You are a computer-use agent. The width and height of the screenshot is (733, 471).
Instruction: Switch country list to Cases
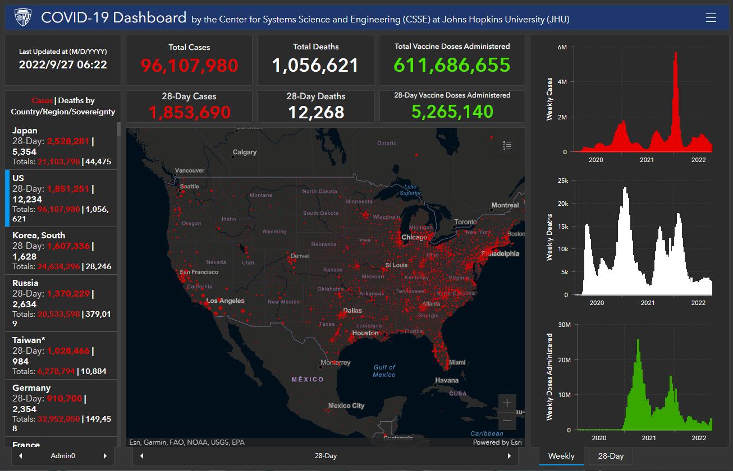coord(42,100)
